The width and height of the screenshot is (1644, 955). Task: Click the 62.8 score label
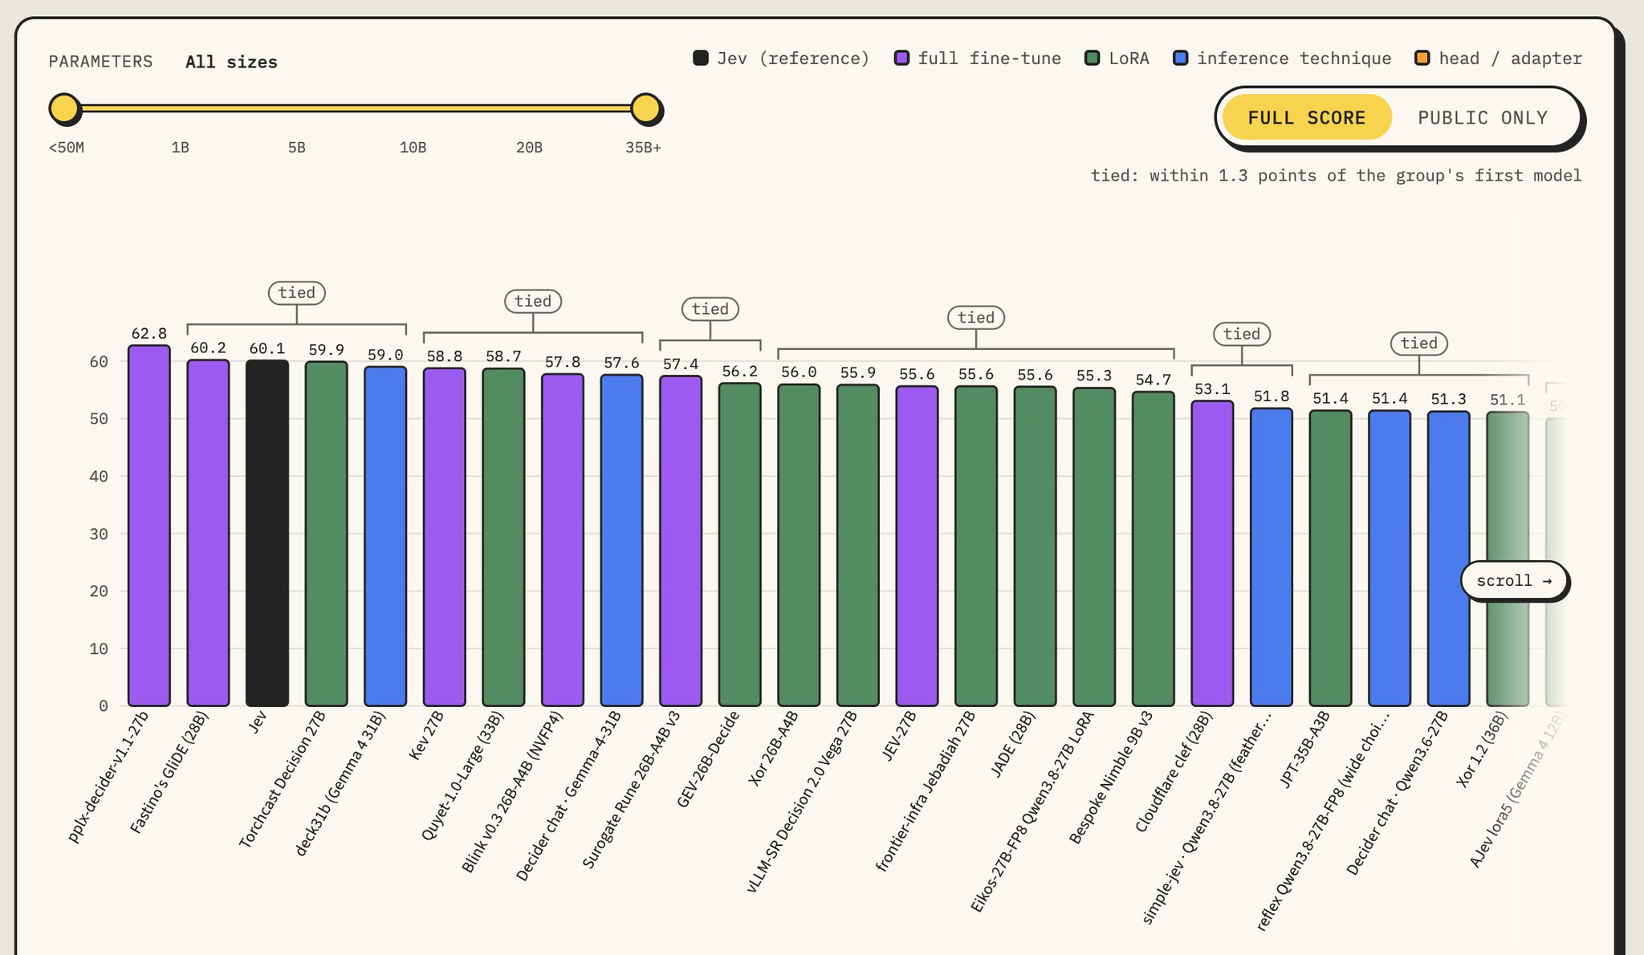click(149, 333)
